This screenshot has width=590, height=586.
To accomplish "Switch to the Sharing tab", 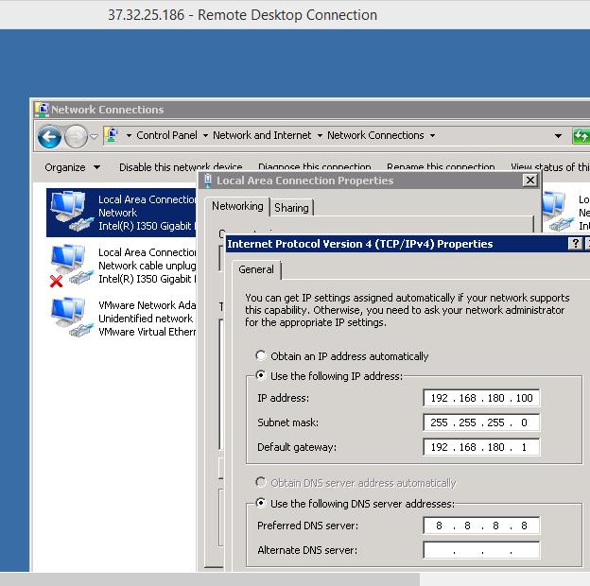I will (x=291, y=208).
